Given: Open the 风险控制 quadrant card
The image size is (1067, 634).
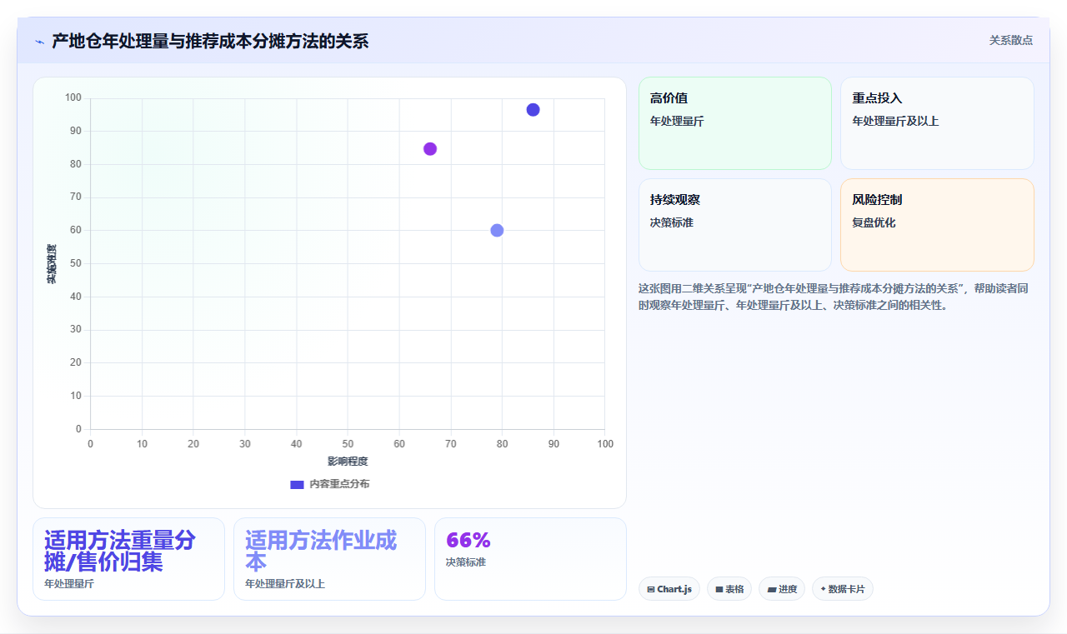Looking at the screenshot, I should coord(937,225).
